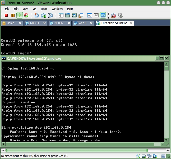Open the Help menu
Image resolution: width=171 pixels, height=159 pixels.
tap(70, 9)
